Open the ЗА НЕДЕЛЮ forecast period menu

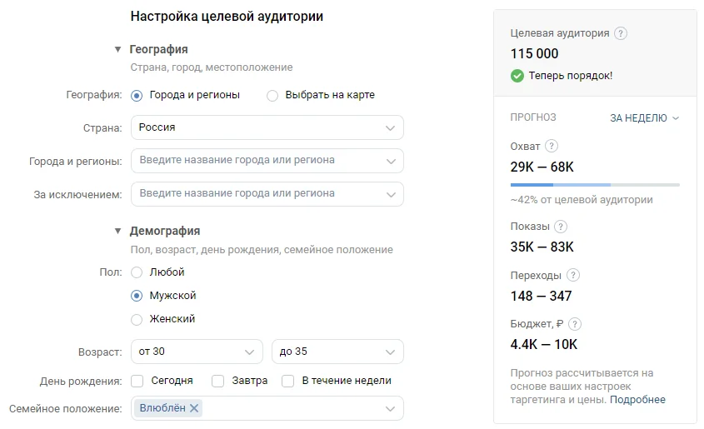tap(644, 118)
